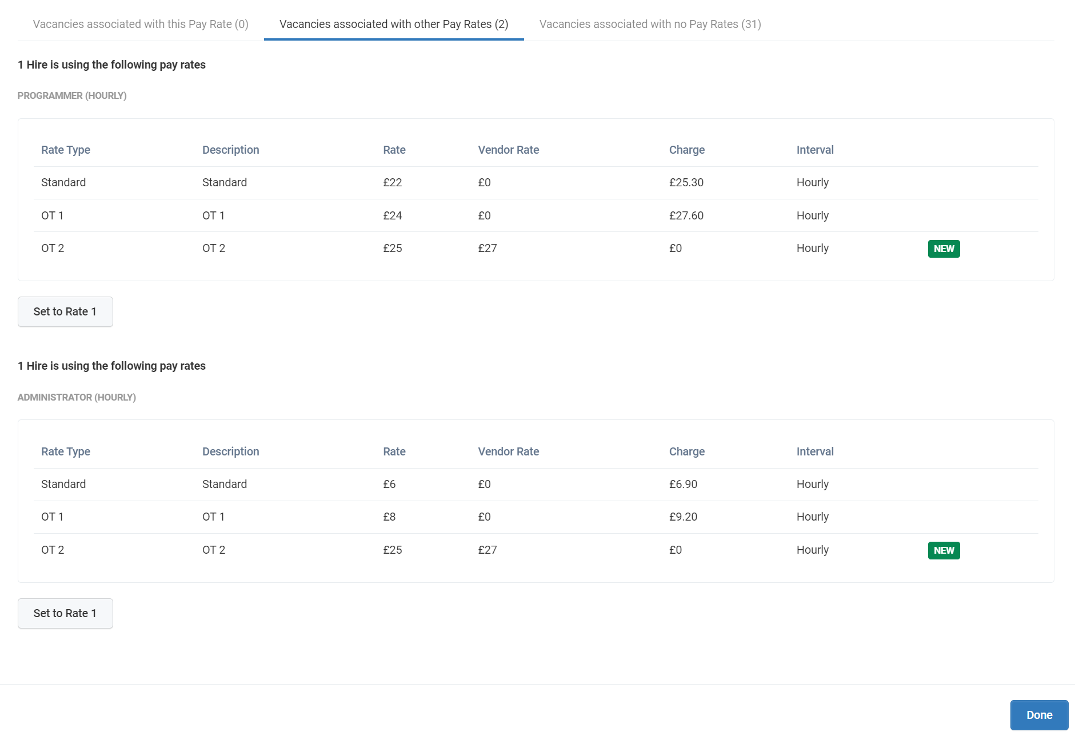Screen dimensions: 1075x736
Task: Click Rate Type header in Administrator table
Action: (x=66, y=451)
